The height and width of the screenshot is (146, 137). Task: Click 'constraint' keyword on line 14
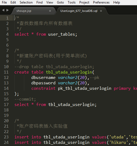[43, 88]
